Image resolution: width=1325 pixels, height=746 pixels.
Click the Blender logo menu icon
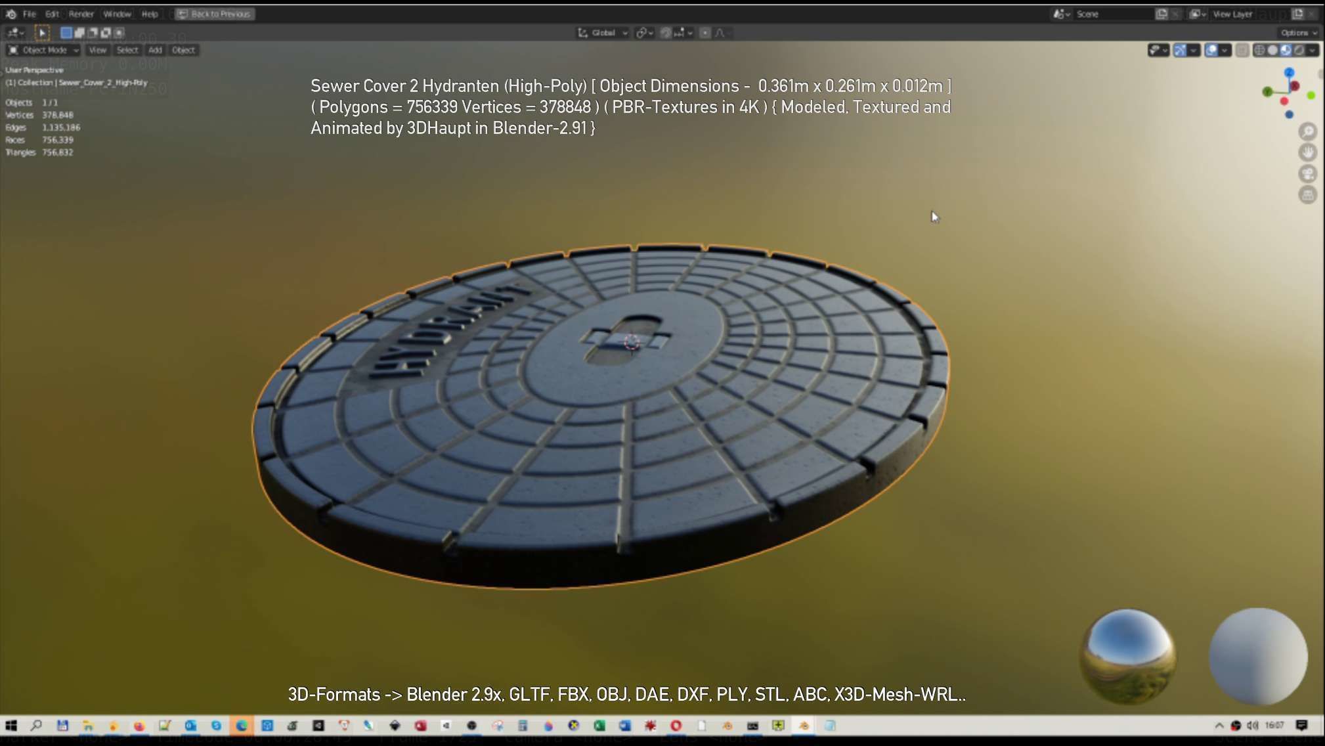click(x=11, y=14)
